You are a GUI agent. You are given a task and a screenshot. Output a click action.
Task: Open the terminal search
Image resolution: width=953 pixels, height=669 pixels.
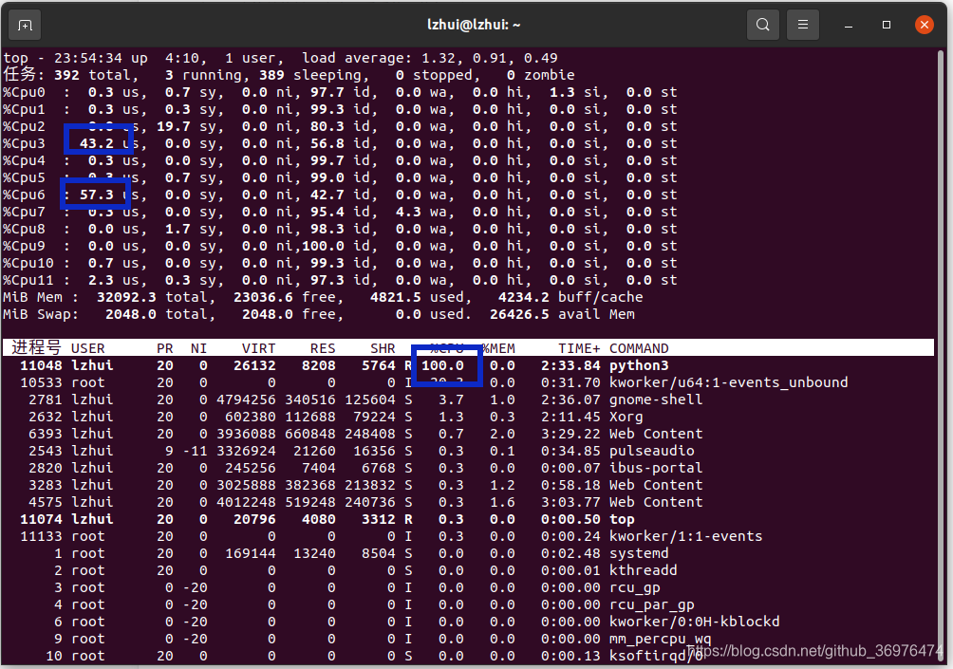coord(763,25)
